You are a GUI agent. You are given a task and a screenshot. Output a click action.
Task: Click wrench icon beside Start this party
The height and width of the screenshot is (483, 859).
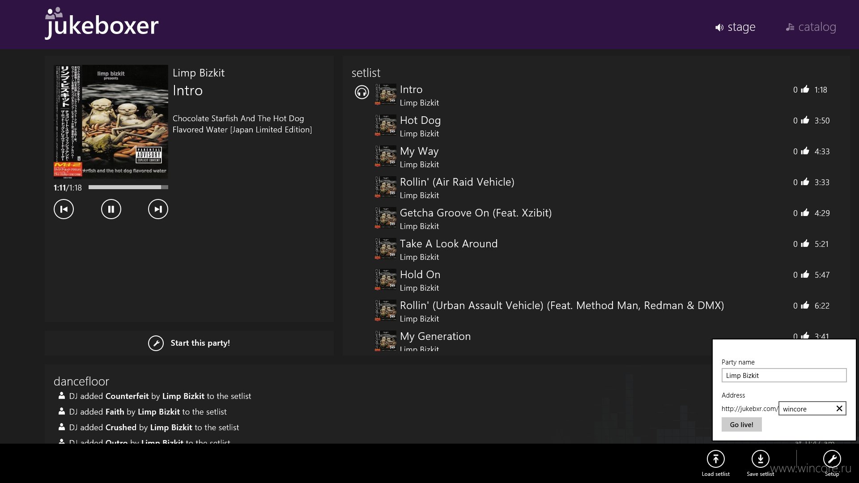click(x=156, y=343)
